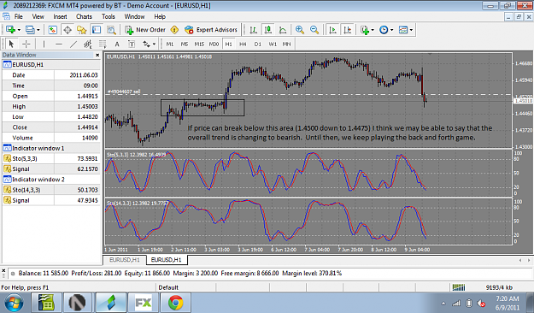Toggle the Data Window toolbar icon
The width and height of the screenshot is (534, 313).
coord(67,30)
